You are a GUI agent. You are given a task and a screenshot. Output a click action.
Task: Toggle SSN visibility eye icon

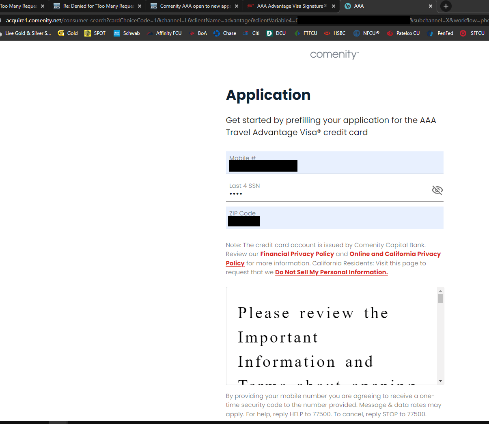pyautogui.click(x=437, y=190)
